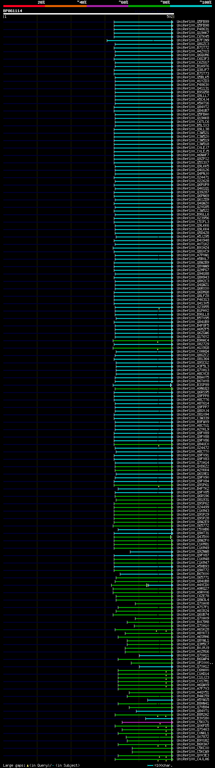This screenshot has height=768, width=215.
Task: Open hit UniRef100_Q5FB99
Action: pos(193,22)
